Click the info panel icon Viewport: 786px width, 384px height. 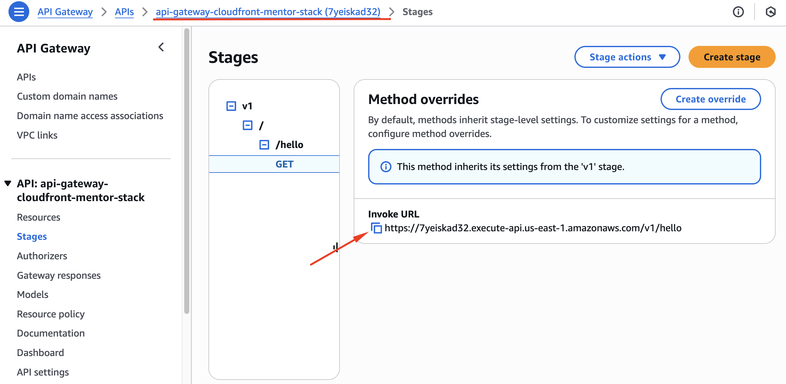coord(738,12)
